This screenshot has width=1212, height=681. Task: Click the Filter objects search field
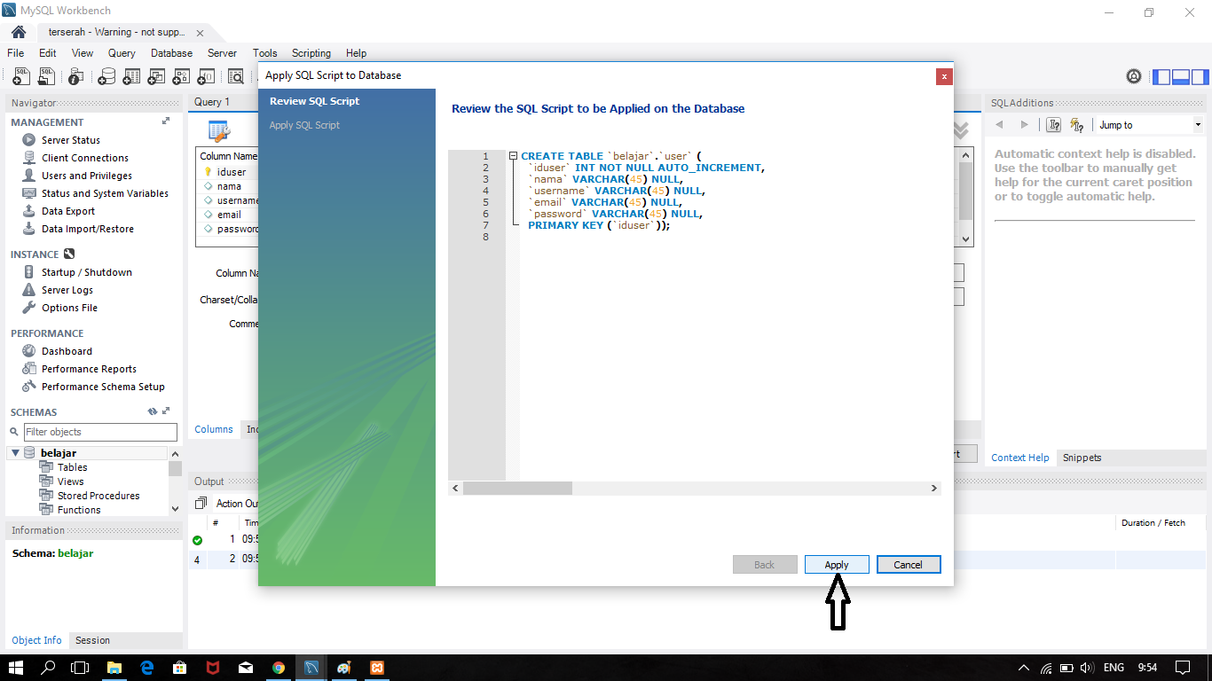click(100, 432)
